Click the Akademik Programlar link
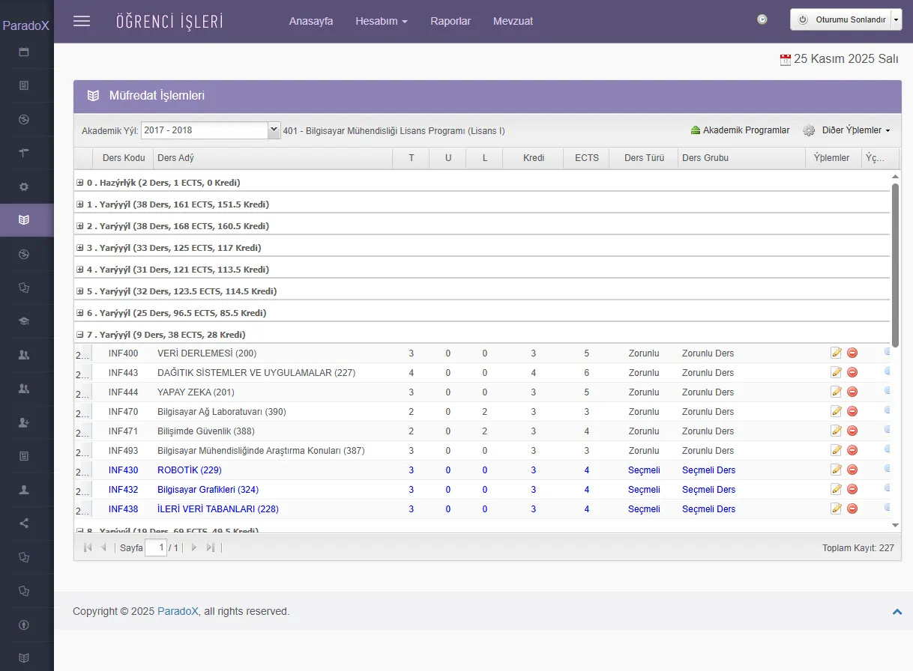This screenshot has height=671, width=913. (741, 130)
